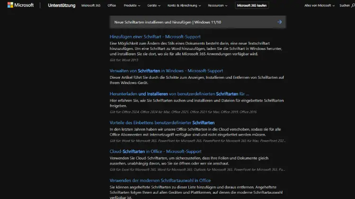Screen dimensions: 355x199
Task: Click the Suchen label in the header
Action: point(345,5)
